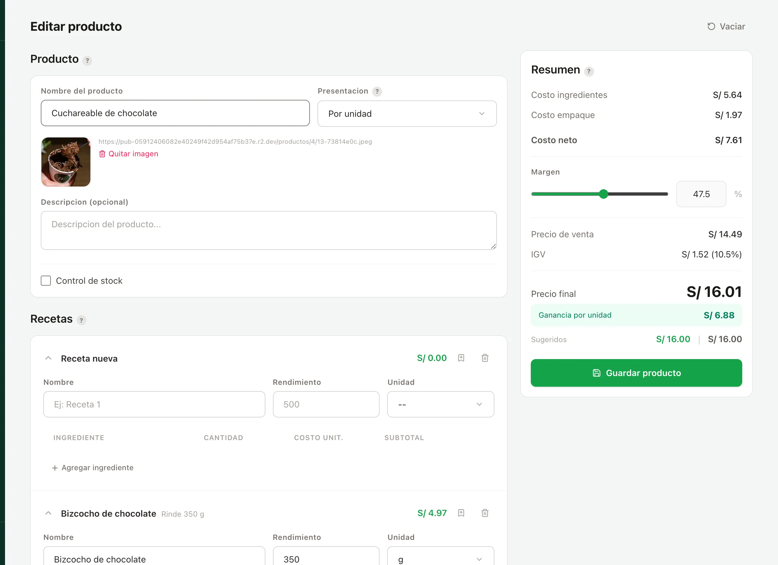Click the Costo neto S/ 7.61 value
Image resolution: width=778 pixels, height=565 pixels.
tap(728, 140)
